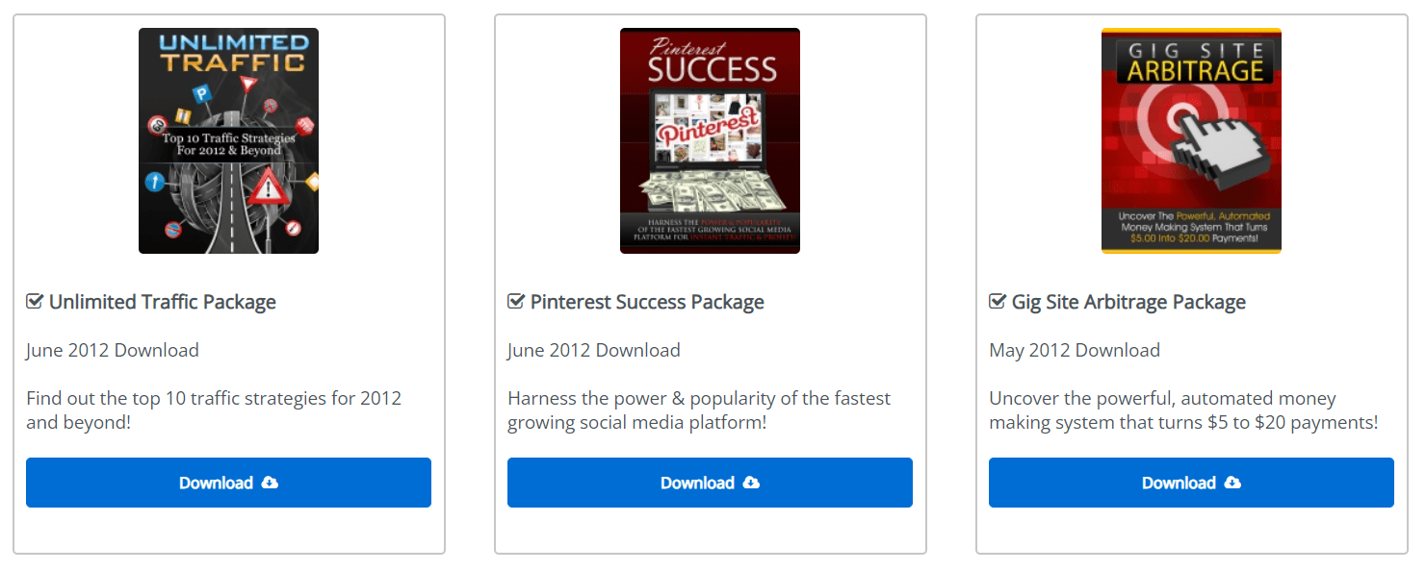Click the cloud icon on Pinterest Success's Download button
The height and width of the screenshot is (571, 1426).
pos(752,483)
